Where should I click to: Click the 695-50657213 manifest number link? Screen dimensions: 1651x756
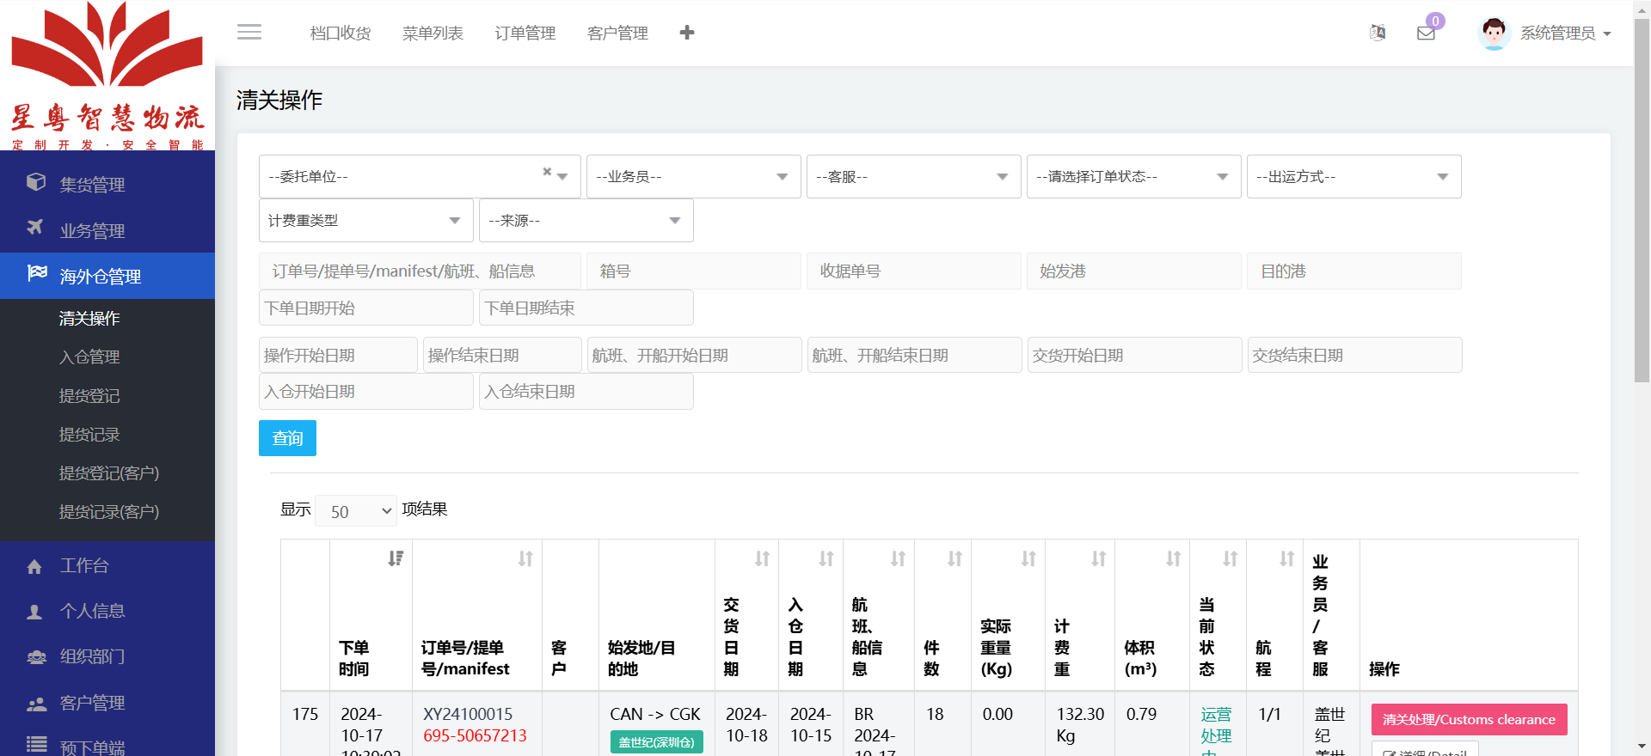coord(475,735)
